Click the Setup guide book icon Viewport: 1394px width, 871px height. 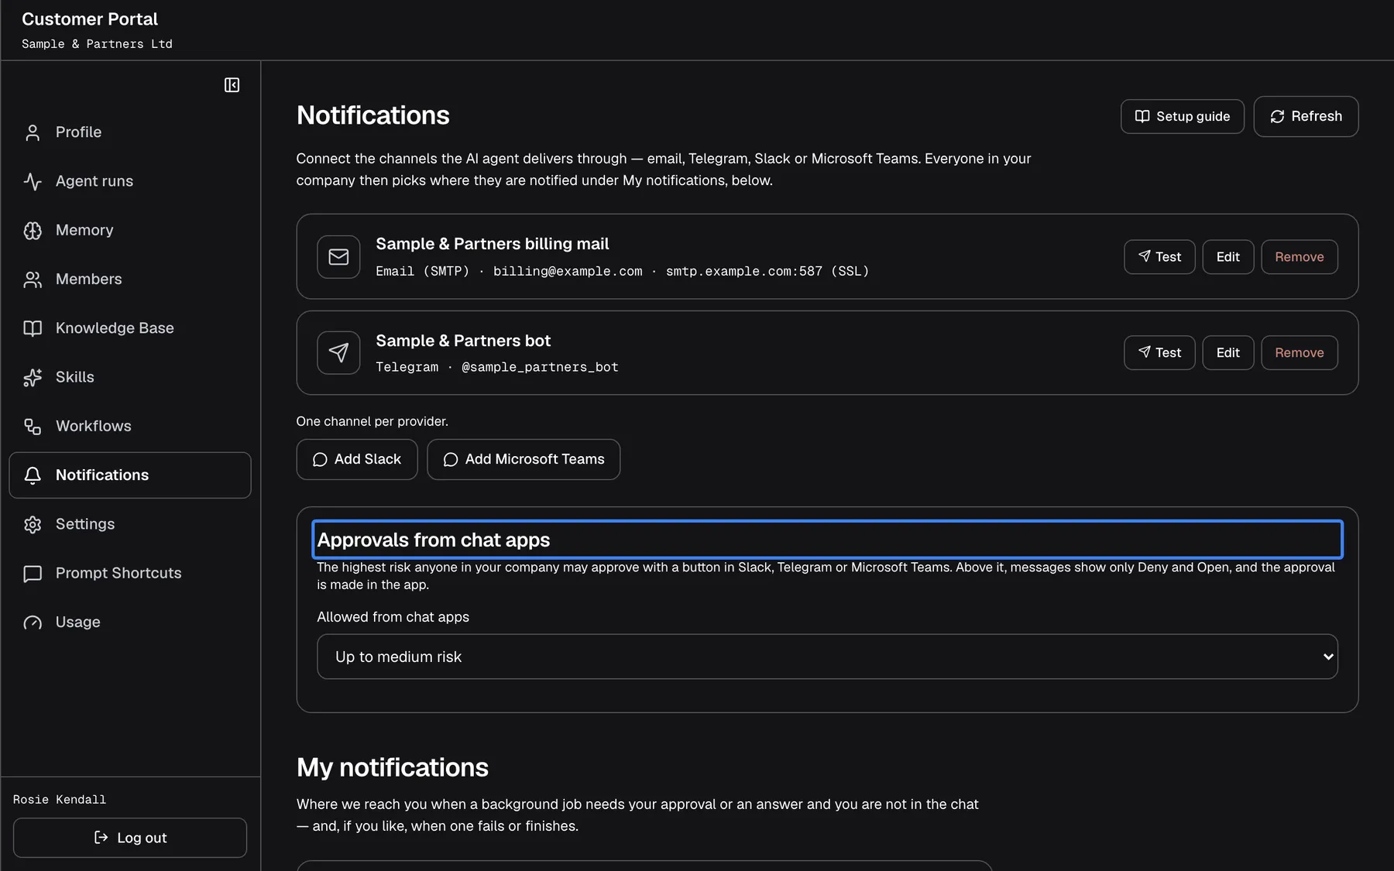[1142, 116]
